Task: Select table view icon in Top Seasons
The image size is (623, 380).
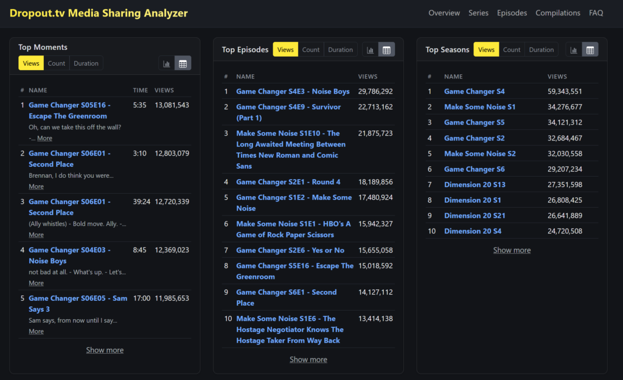Action: tap(590, 50)
